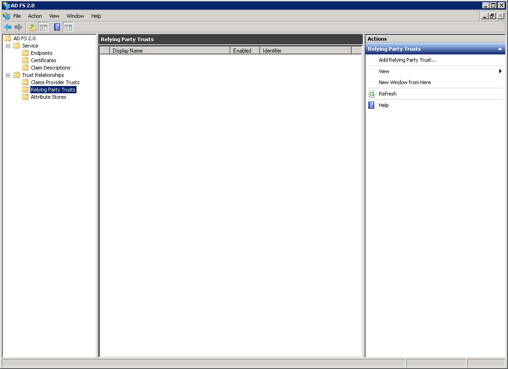
Task: Click the MMC icon beside File menu
Action: point(6,16)
